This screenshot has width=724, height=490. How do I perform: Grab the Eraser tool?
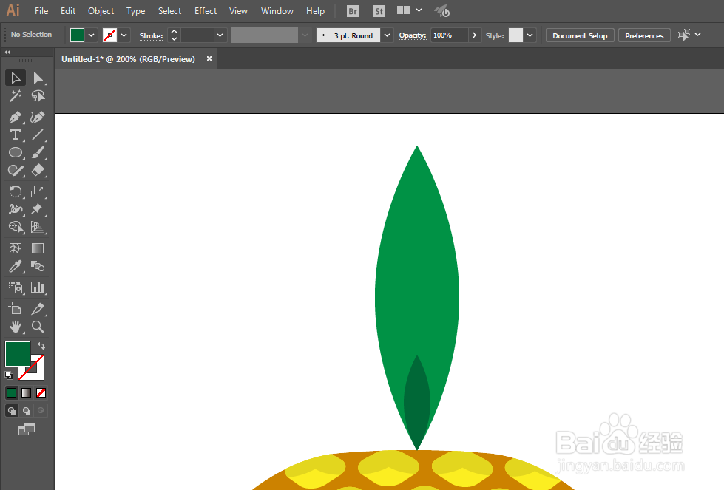38,170
